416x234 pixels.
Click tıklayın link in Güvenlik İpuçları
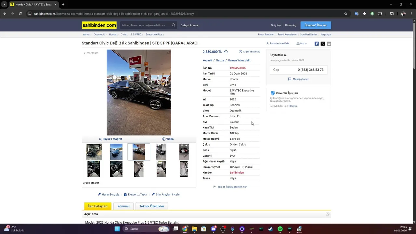pos(292,106)
